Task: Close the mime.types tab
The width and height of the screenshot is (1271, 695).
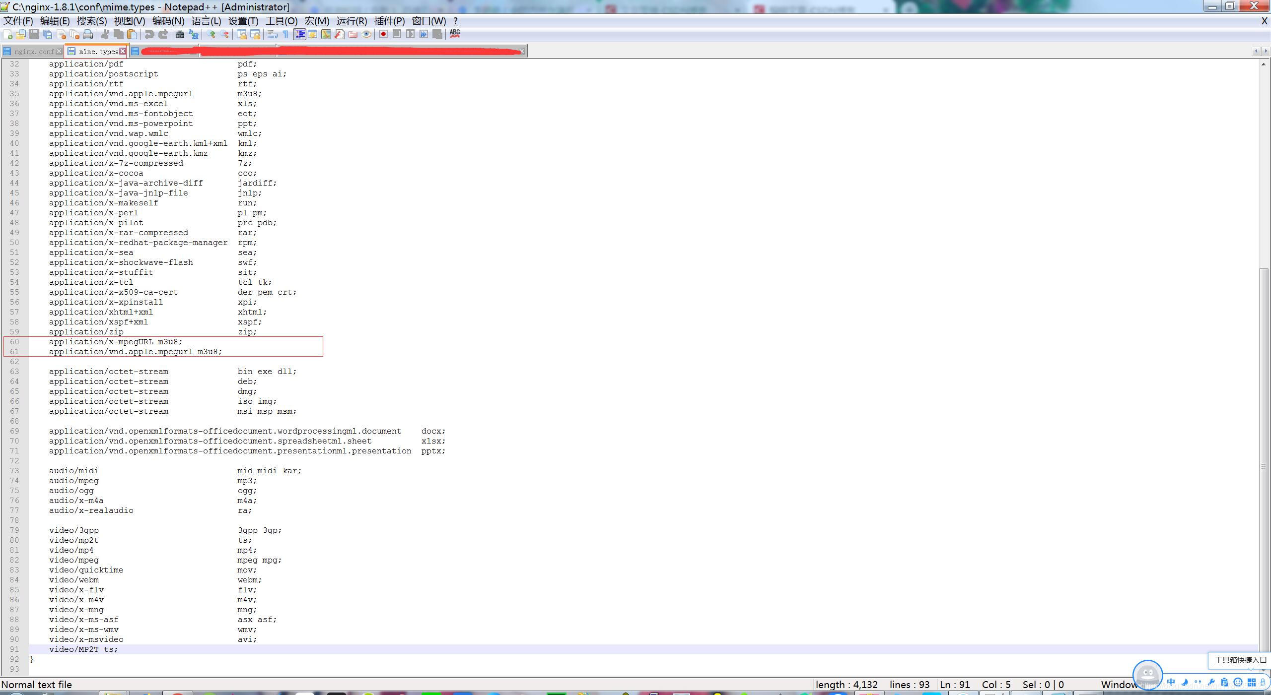Action: pyautogui.click(x=123, y=52)
